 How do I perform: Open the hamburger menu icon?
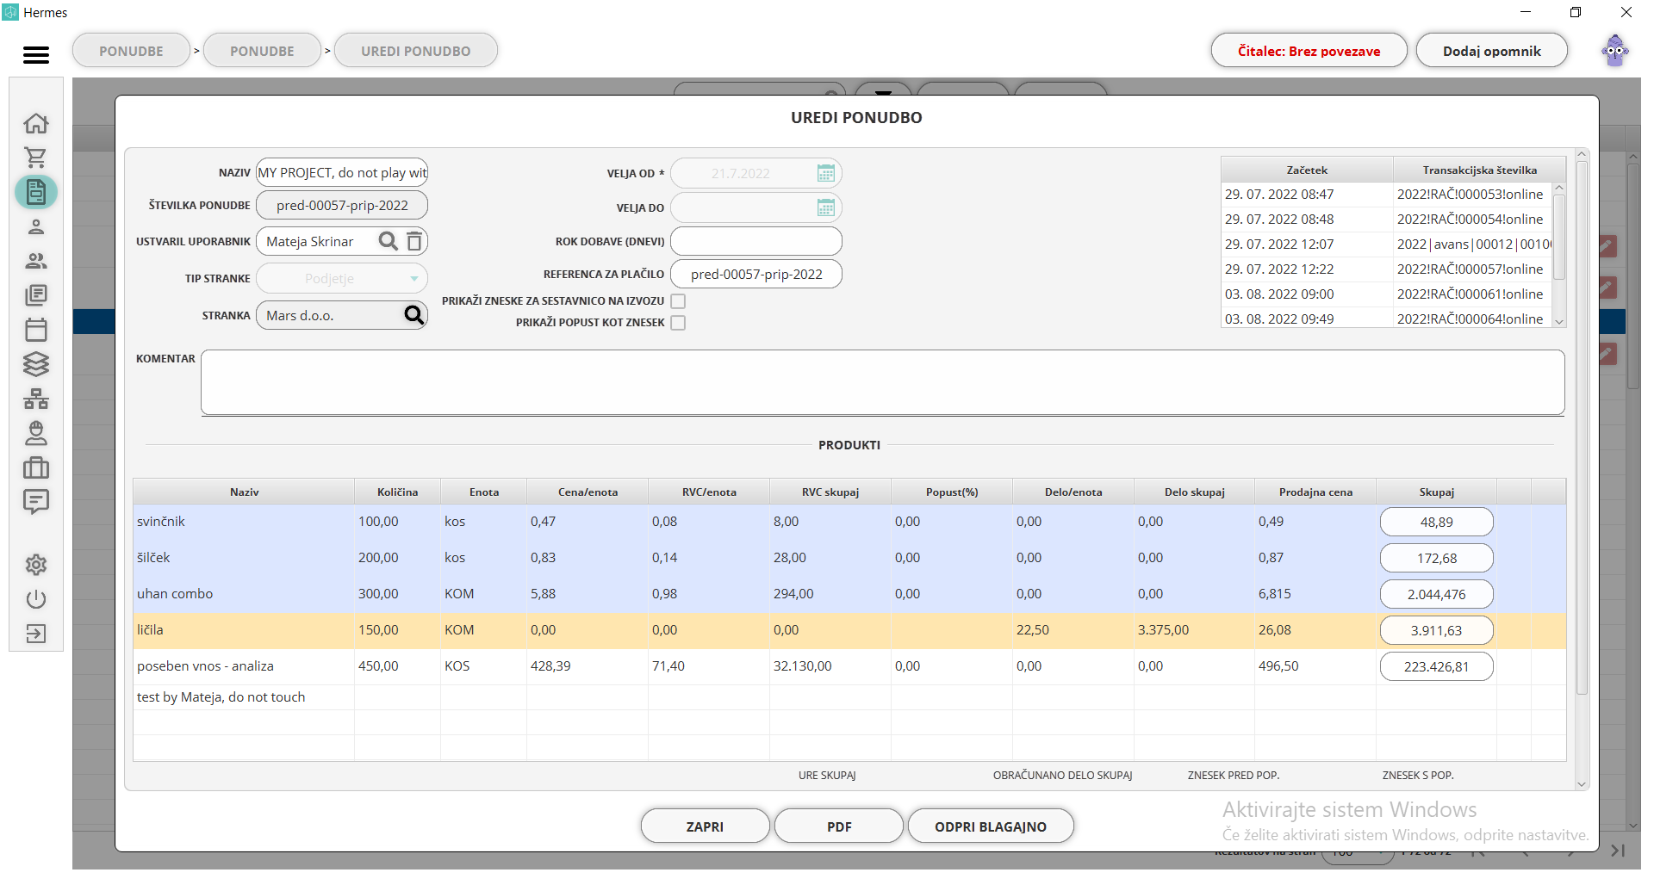[x=36, y=55]
